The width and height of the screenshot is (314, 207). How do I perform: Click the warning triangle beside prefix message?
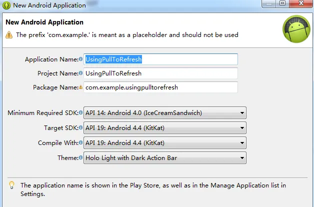click(x=9, y=35)
